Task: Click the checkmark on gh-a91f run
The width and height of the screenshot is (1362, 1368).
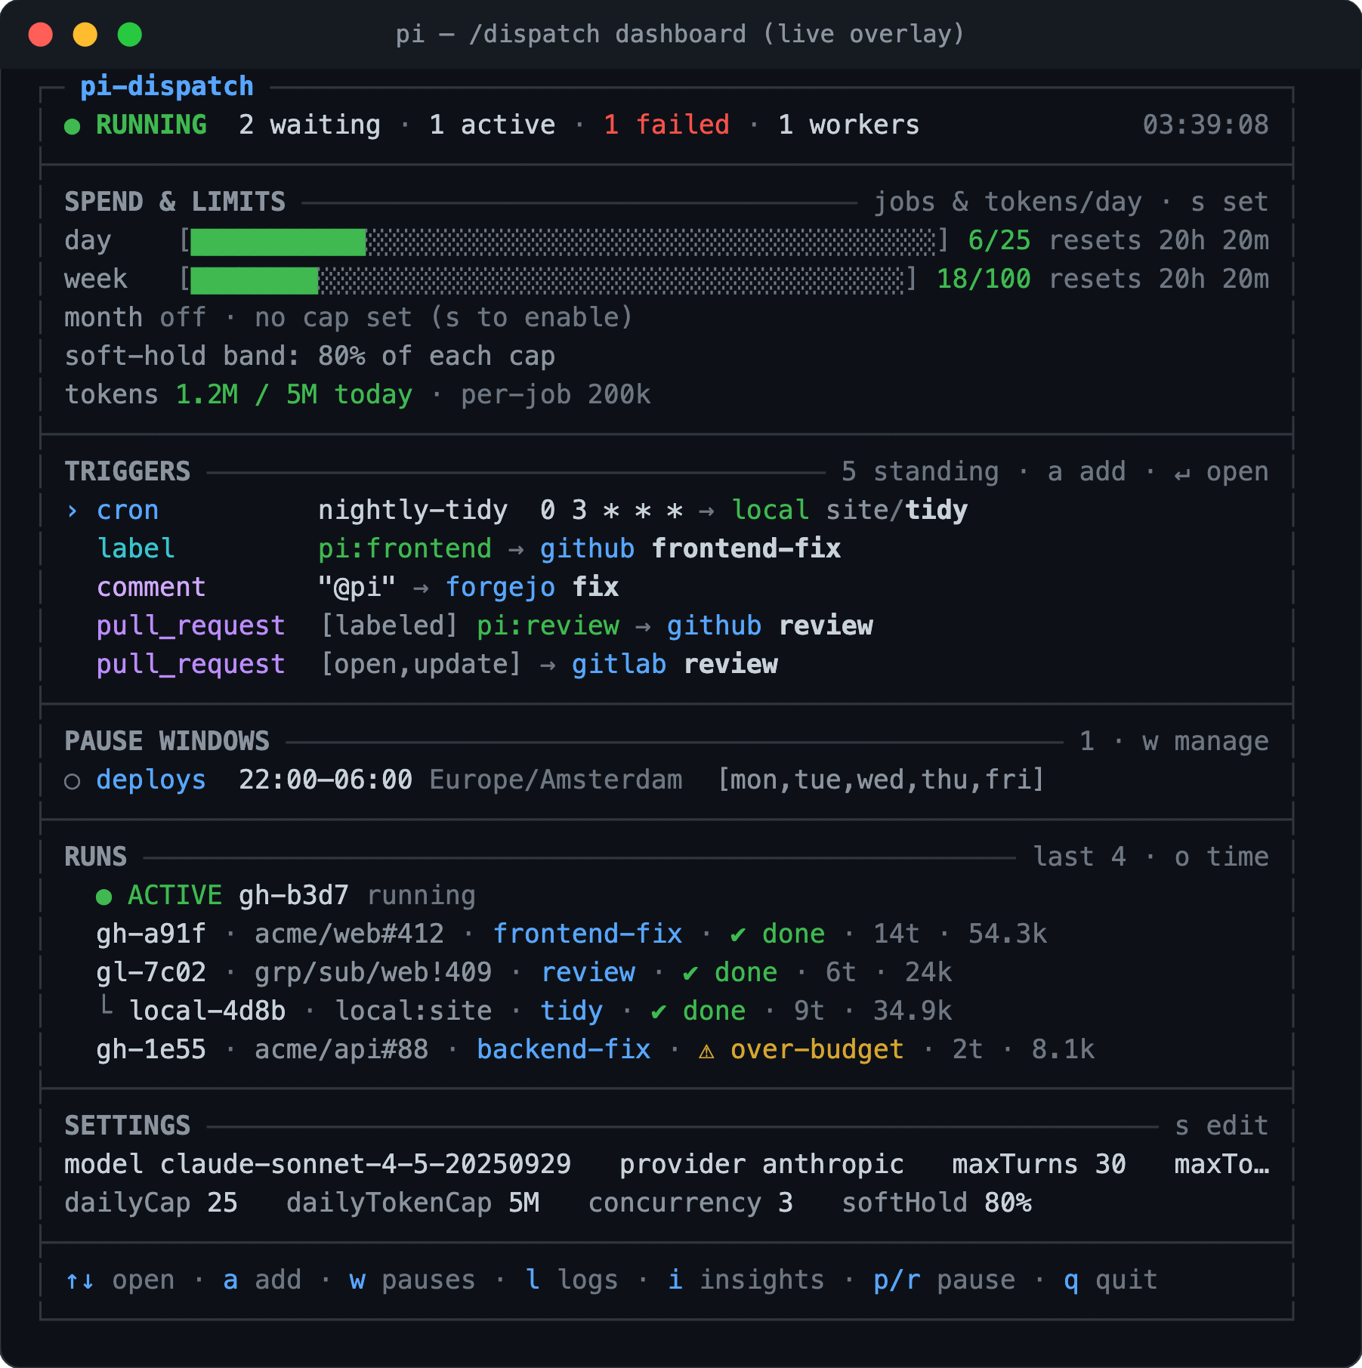Action: coord(738,935)
